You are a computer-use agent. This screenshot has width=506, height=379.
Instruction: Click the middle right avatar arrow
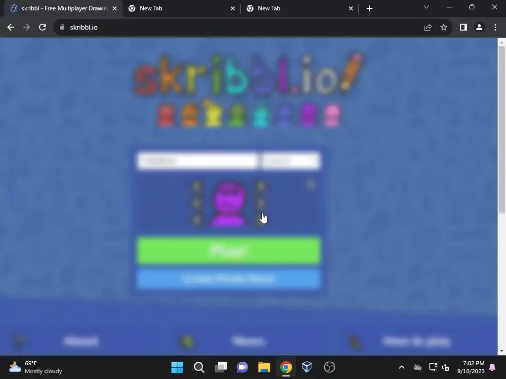coord(261,203)
